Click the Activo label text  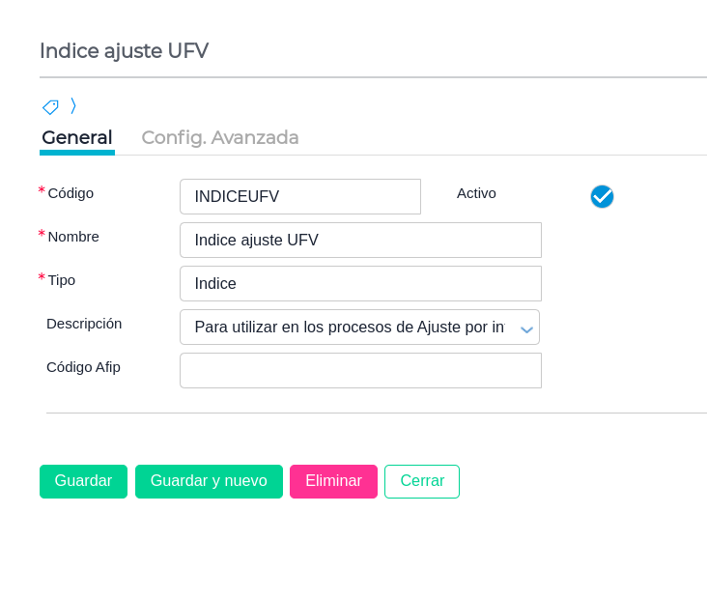click(x=476, y=193)
